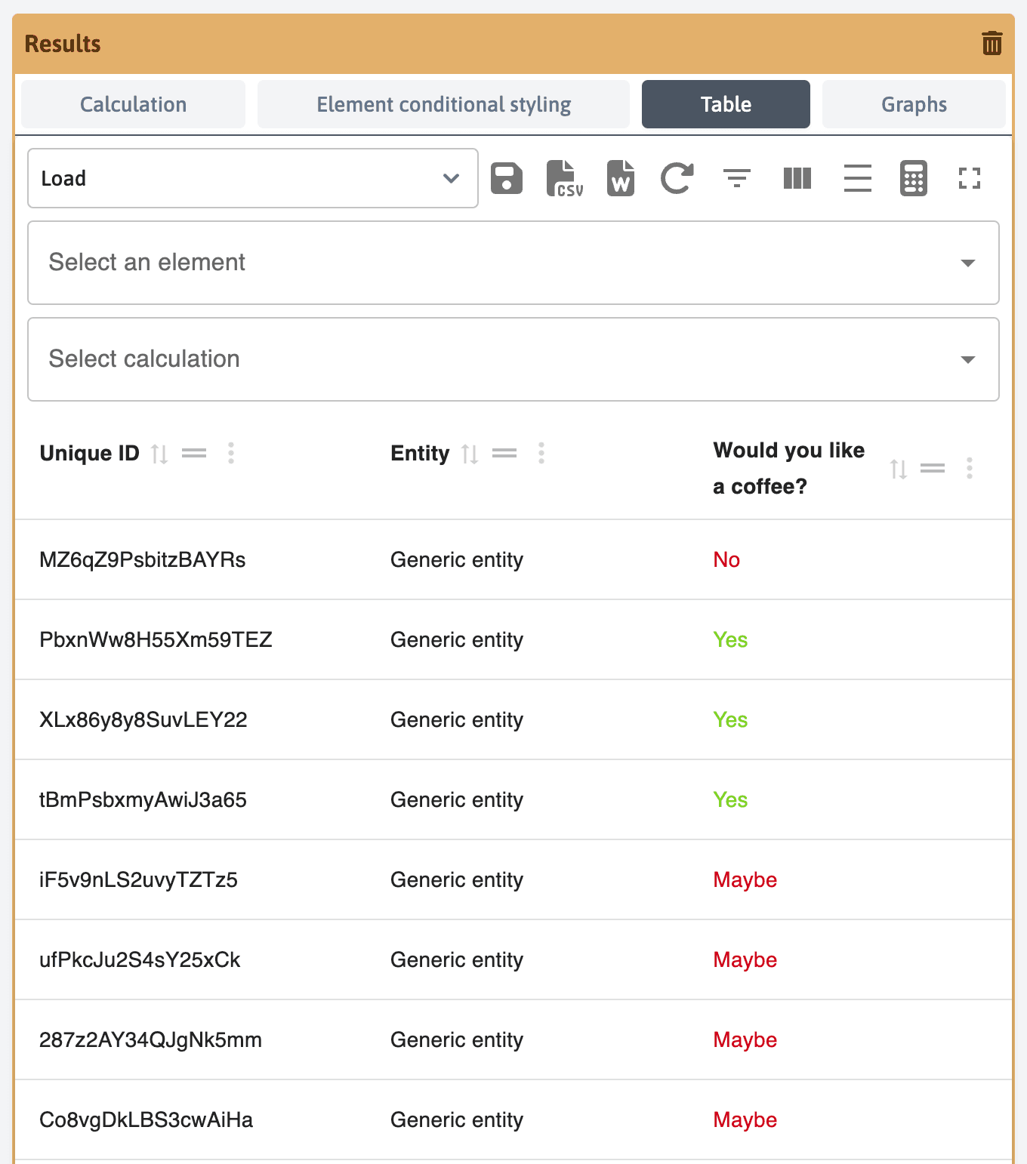Image resolution: width=1027 pixels, height=1164 pixels.
Task: Expand the Select calculation dropdown
Action: click(x=513, y=359)
